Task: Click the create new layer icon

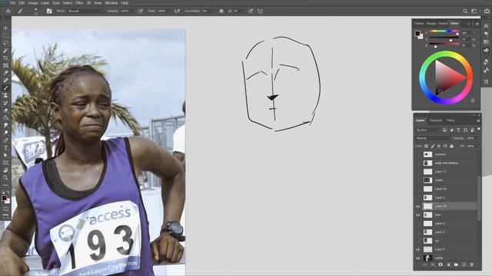Action: [464, 264]
